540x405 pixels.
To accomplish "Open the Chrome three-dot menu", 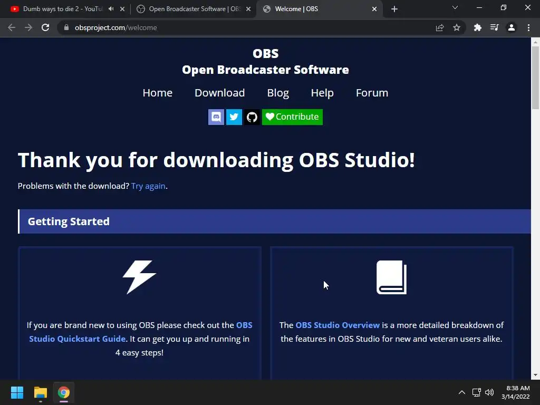I will coord(528,27).
